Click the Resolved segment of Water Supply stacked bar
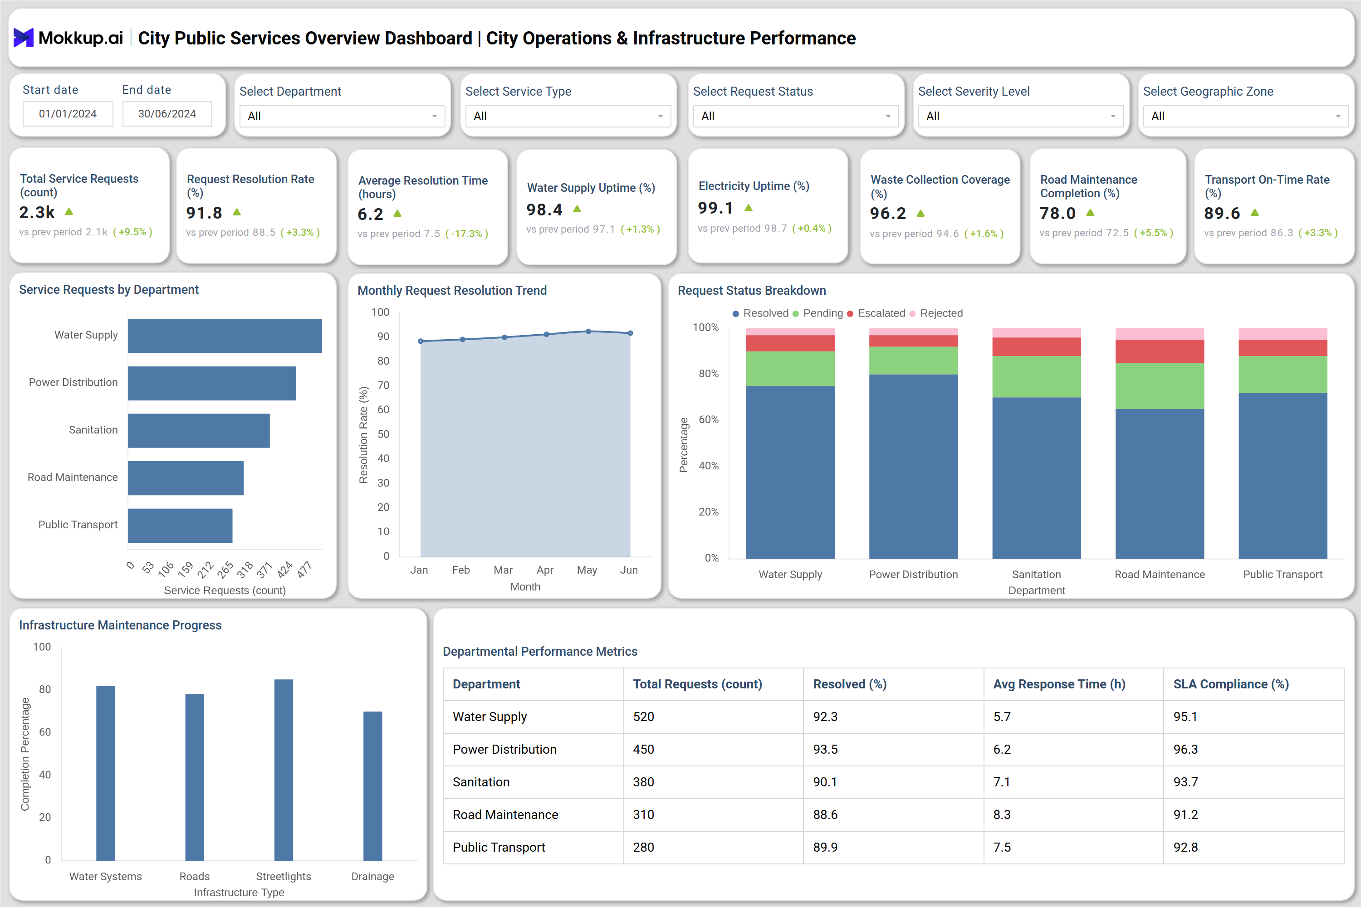Image resolution: width=1361 pixels, height=907 pixels. [x=790, y=472]
